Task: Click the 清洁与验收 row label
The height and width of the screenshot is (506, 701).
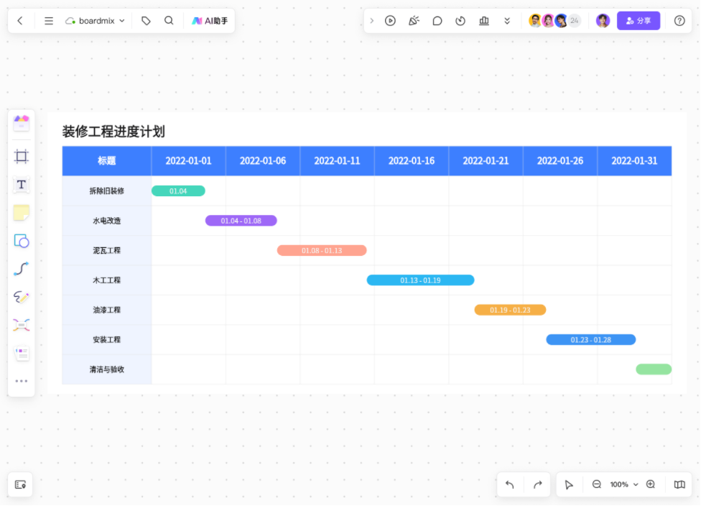Action: point(107,369)
